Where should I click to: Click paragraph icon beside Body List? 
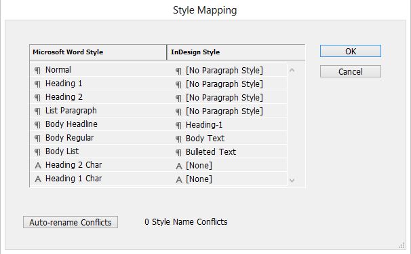pos(37,152)
